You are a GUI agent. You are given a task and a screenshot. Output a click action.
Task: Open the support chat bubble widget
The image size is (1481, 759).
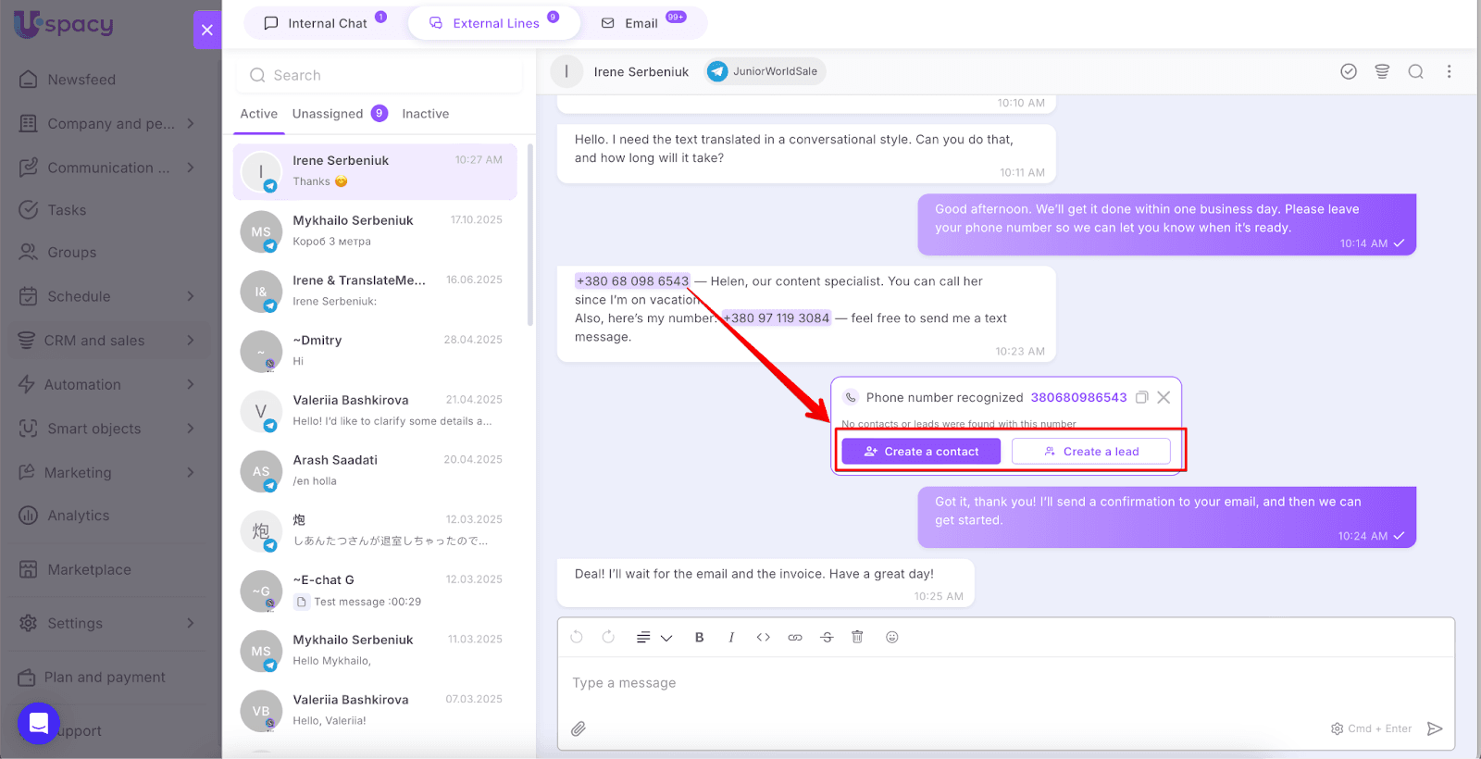(x=39, y=723)
